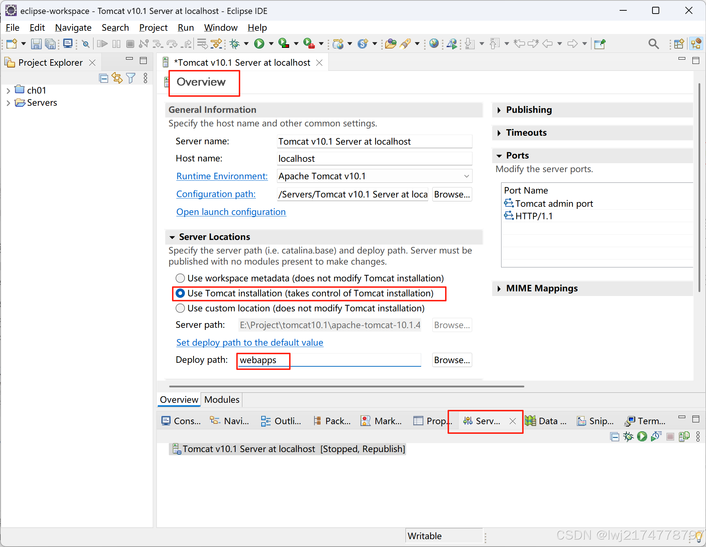Expand the ch01 project tree node
This screenshot has height=547, width=706.
pyautogui.click(x=8, y=91)
